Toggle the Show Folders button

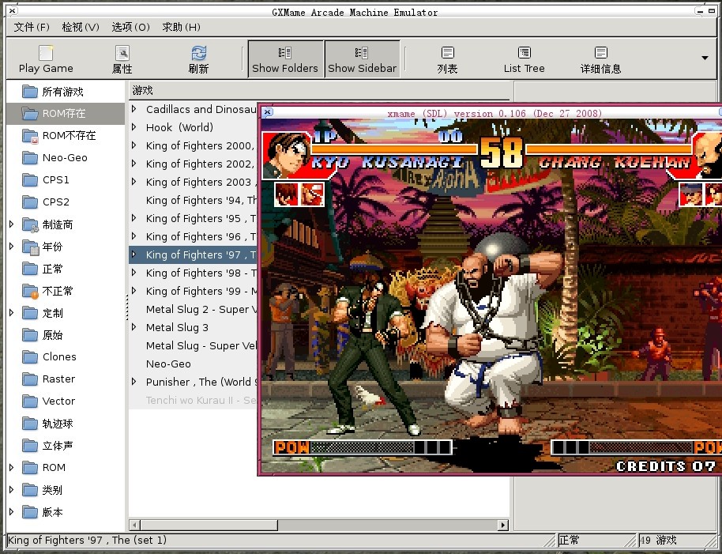(x=285, y=59)
